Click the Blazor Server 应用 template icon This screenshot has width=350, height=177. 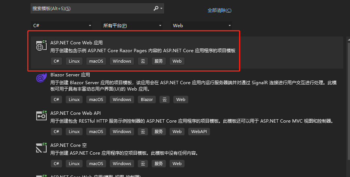pos(41,78)
